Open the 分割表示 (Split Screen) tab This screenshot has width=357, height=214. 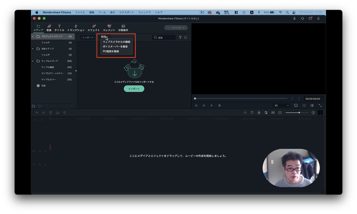pyautogui.click(x=123, y=28)
